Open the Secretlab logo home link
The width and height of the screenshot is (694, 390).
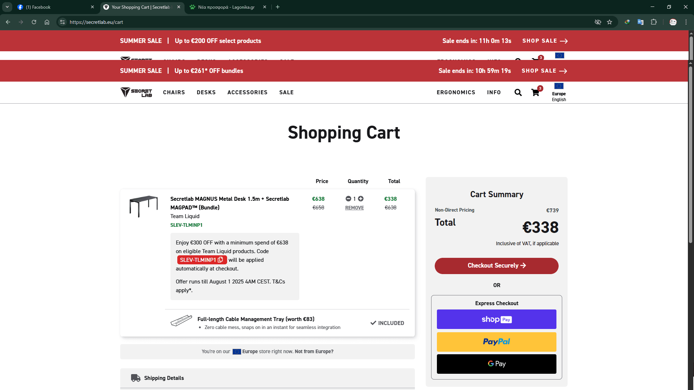pyautogui.click(x=136, y=92)
